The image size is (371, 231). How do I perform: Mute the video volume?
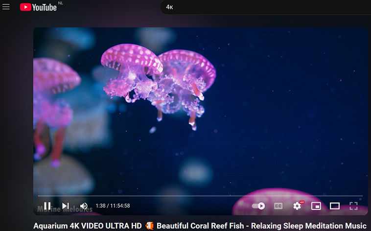(84, 206)
